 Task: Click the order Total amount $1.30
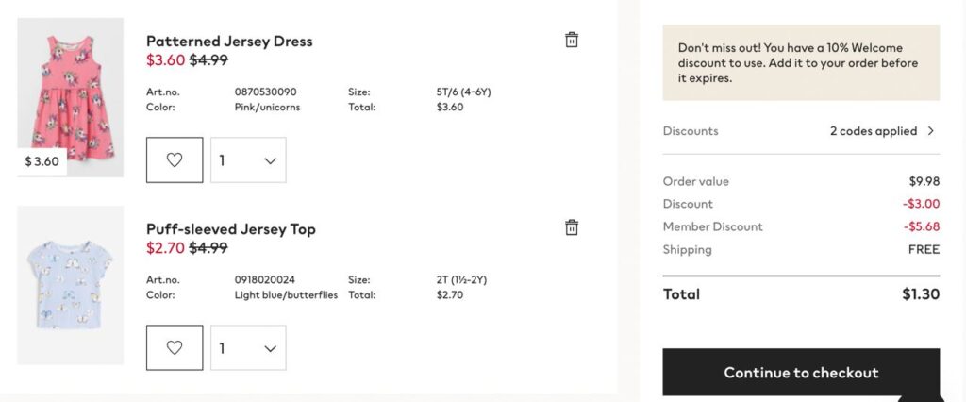[921, 294]
